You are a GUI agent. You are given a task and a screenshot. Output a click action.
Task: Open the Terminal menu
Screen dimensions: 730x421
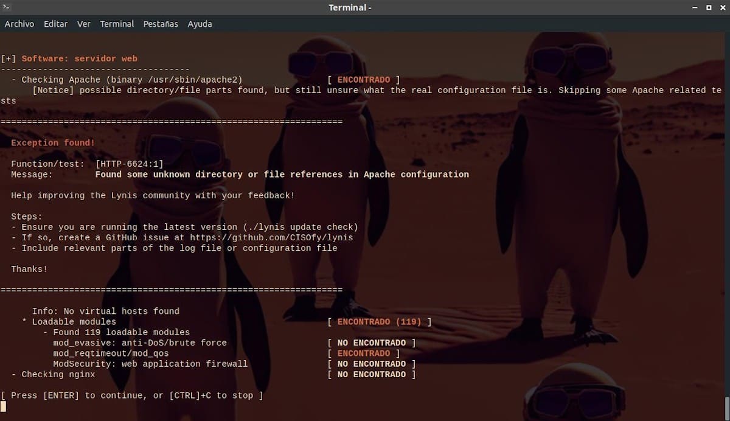(117, 24)
